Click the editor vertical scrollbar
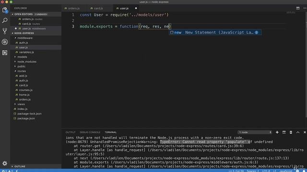The height and width of the screenshot is (172, 307). click(306, 64)
